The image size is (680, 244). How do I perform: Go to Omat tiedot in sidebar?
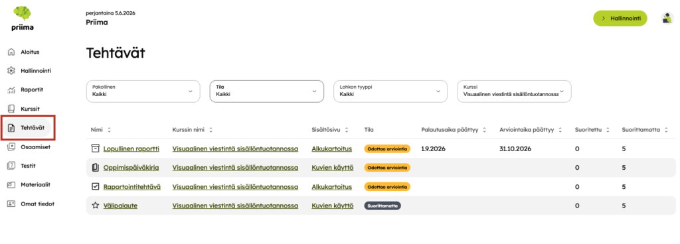(37, 204)
